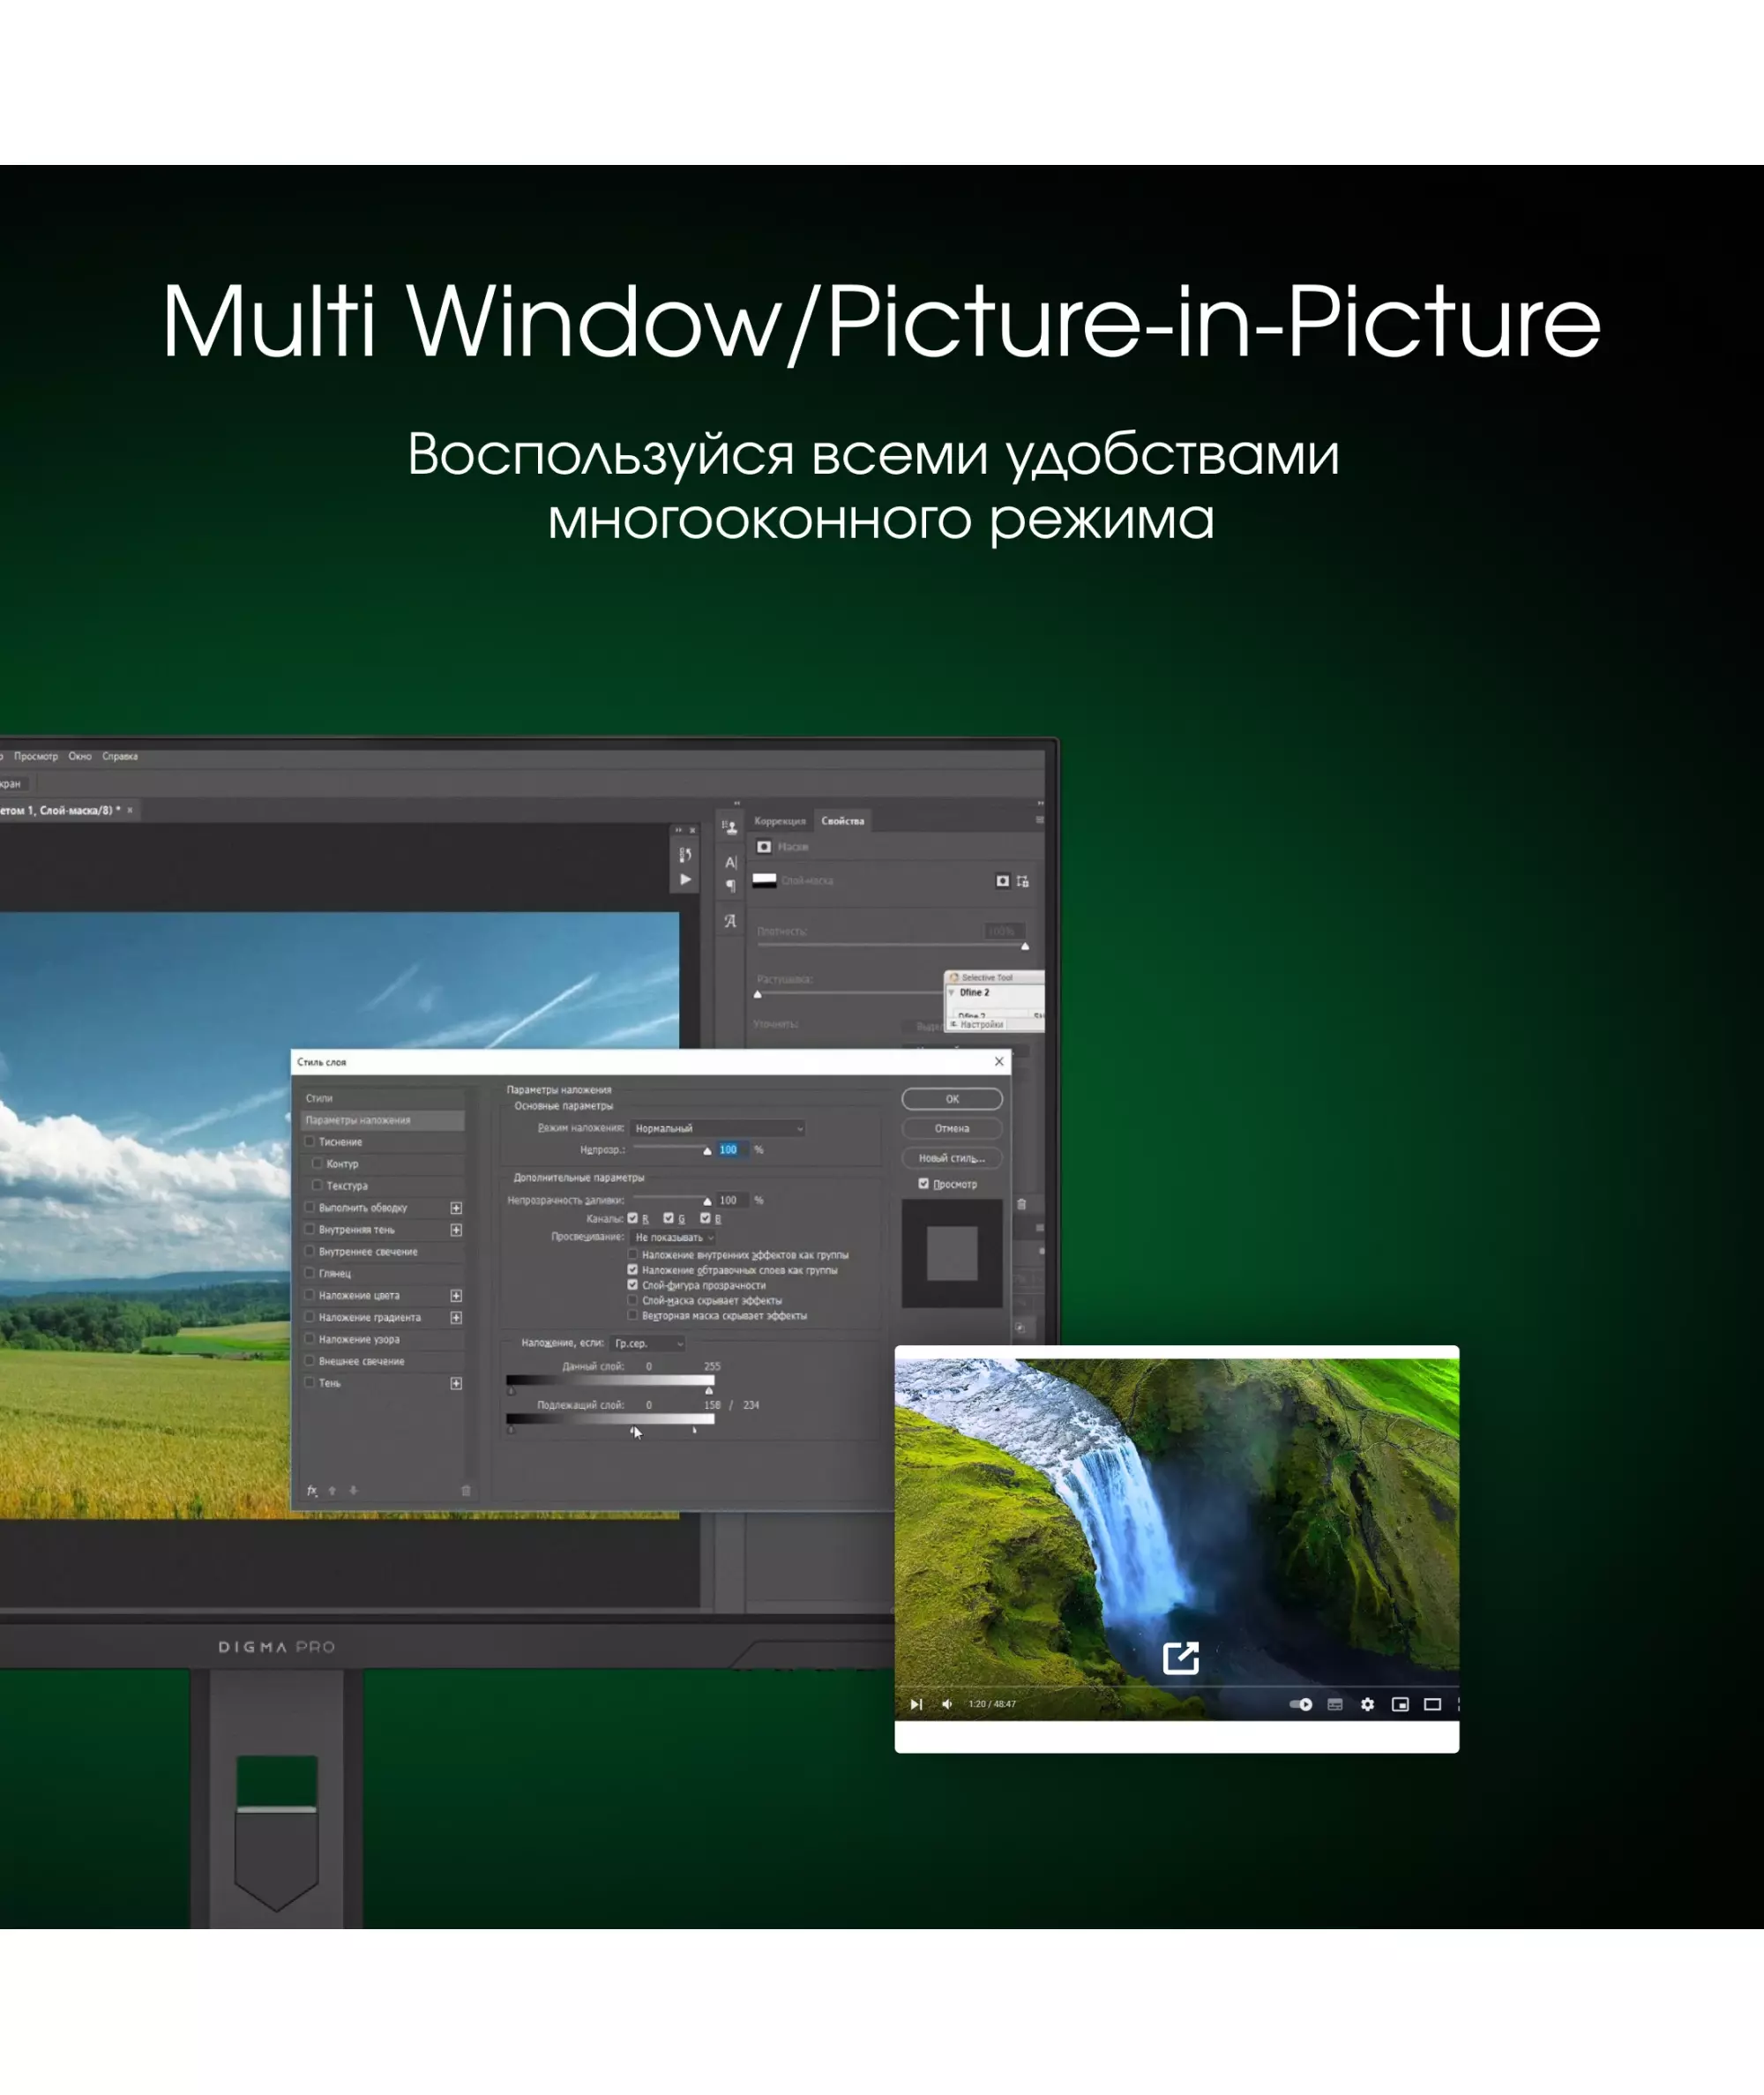Open the Режим наложения dropdown
Image resolution: width=1764 pixels, height=2095 pixels.
(718, 1128)
